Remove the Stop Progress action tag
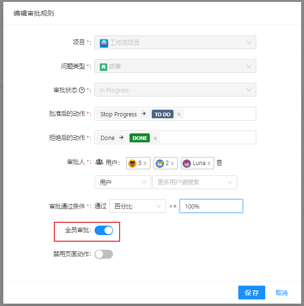This screenshot has height=306, width=304. coord(179,114)
